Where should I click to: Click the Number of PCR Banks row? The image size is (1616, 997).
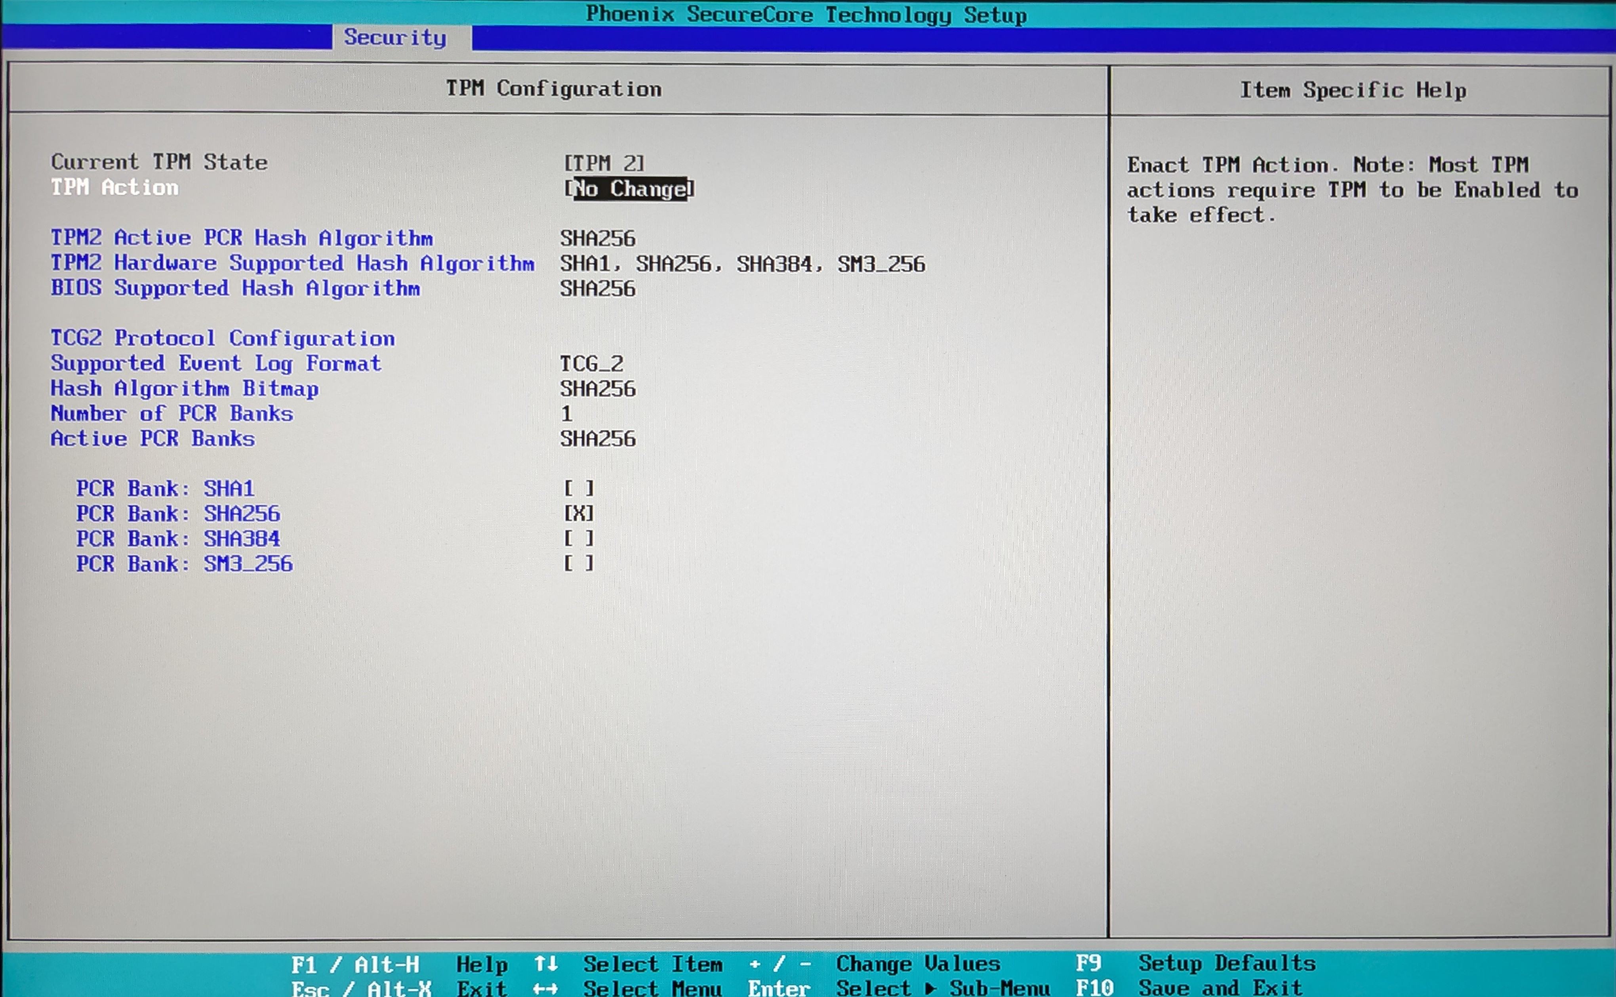point(172,413)
